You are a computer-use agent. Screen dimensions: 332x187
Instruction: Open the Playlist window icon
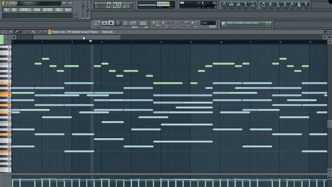click(x=224, y=4)
